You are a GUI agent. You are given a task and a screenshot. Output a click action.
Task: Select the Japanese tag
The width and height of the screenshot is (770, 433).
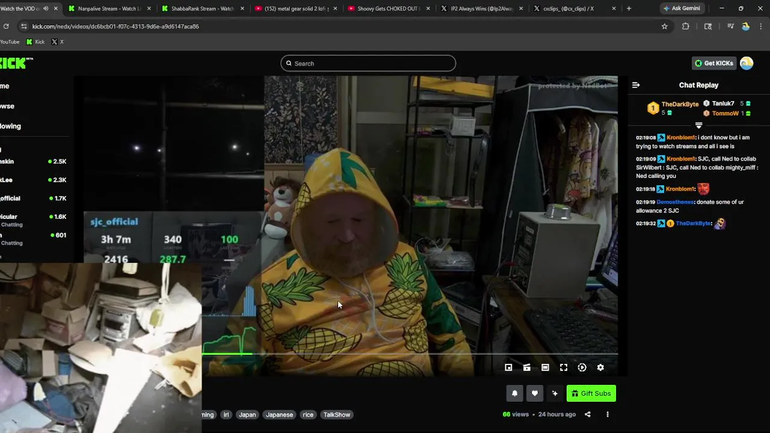(x=279, y=414)
